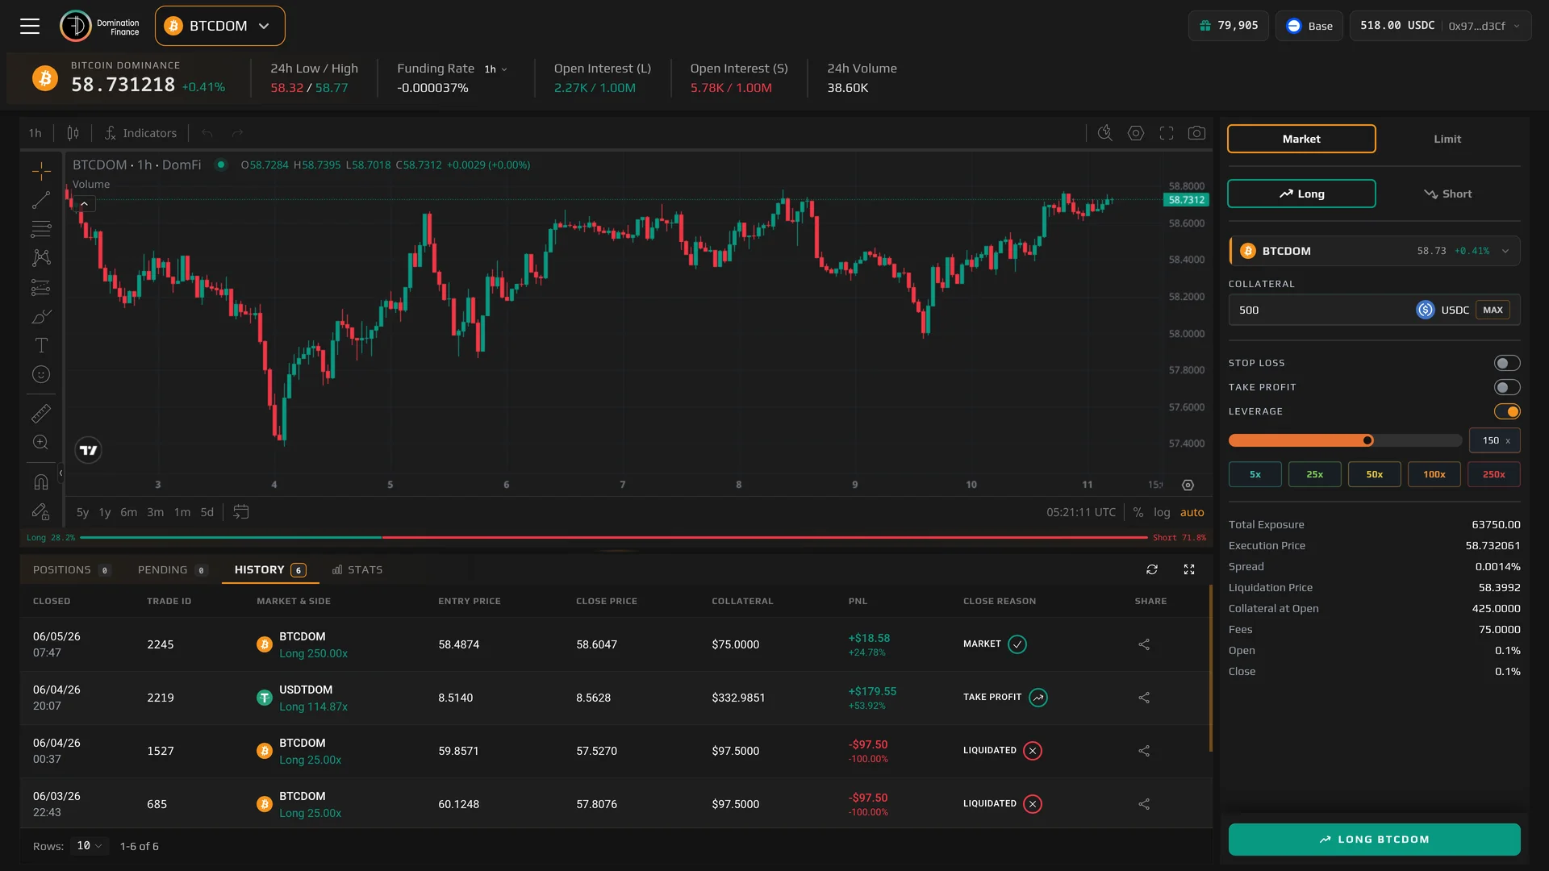This screenshot has height=871, width=1549.
Task: Select the ruler measure tool
Action: pyautogui.click(x=41, y=414)
